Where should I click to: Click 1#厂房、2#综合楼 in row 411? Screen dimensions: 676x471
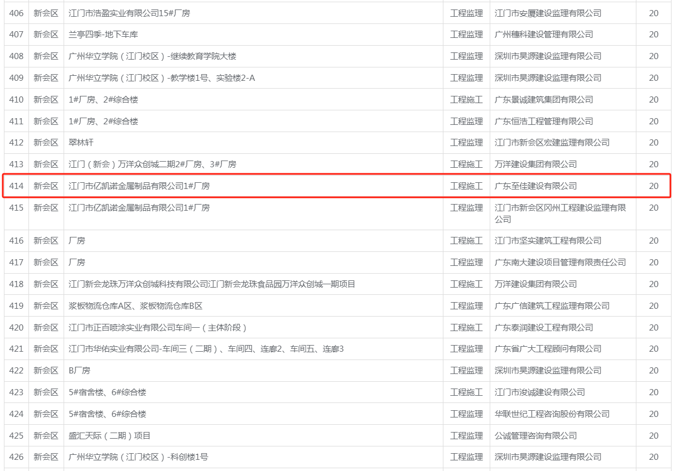(103, 121)
